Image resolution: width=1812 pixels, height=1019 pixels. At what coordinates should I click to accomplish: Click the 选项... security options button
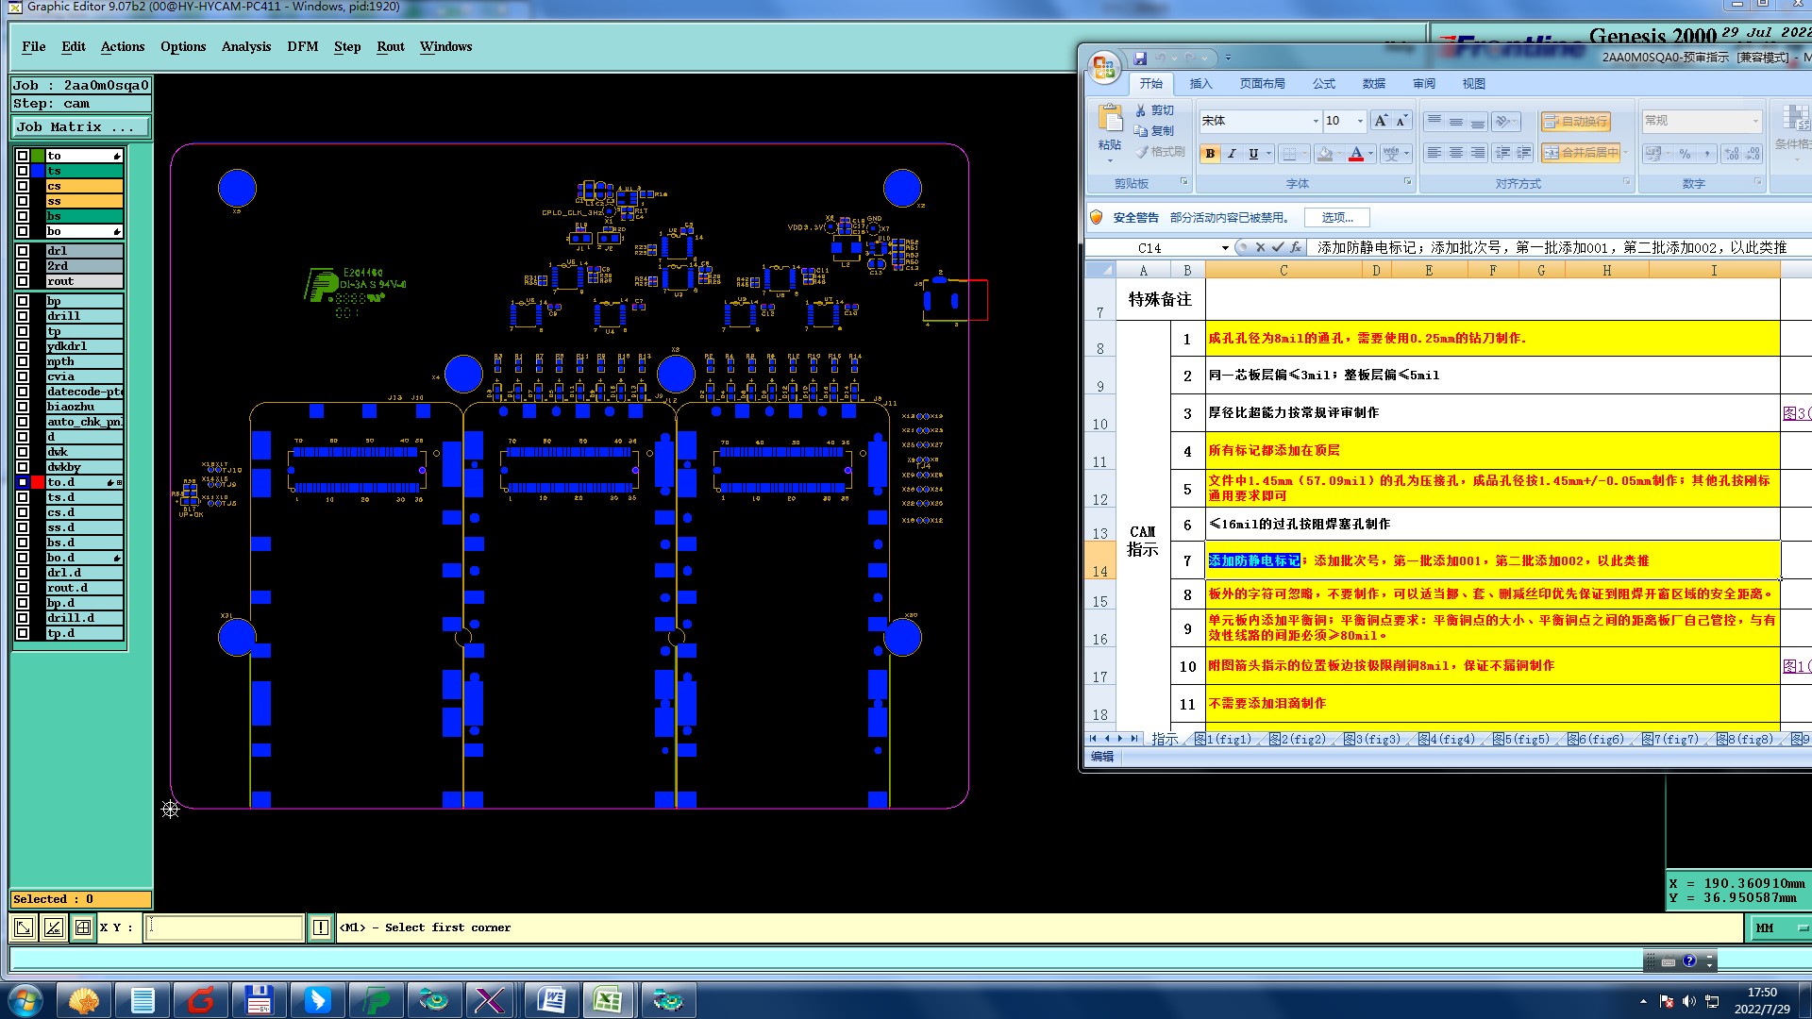1336,218
